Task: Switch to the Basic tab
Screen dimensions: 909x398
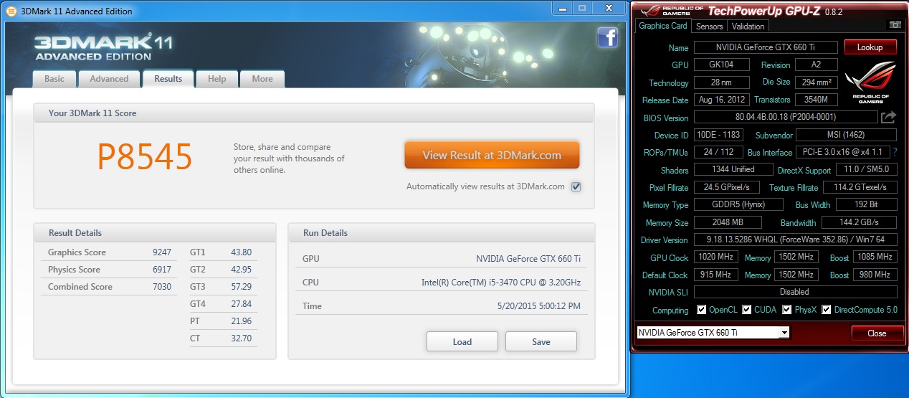Action: pos(54,79)
